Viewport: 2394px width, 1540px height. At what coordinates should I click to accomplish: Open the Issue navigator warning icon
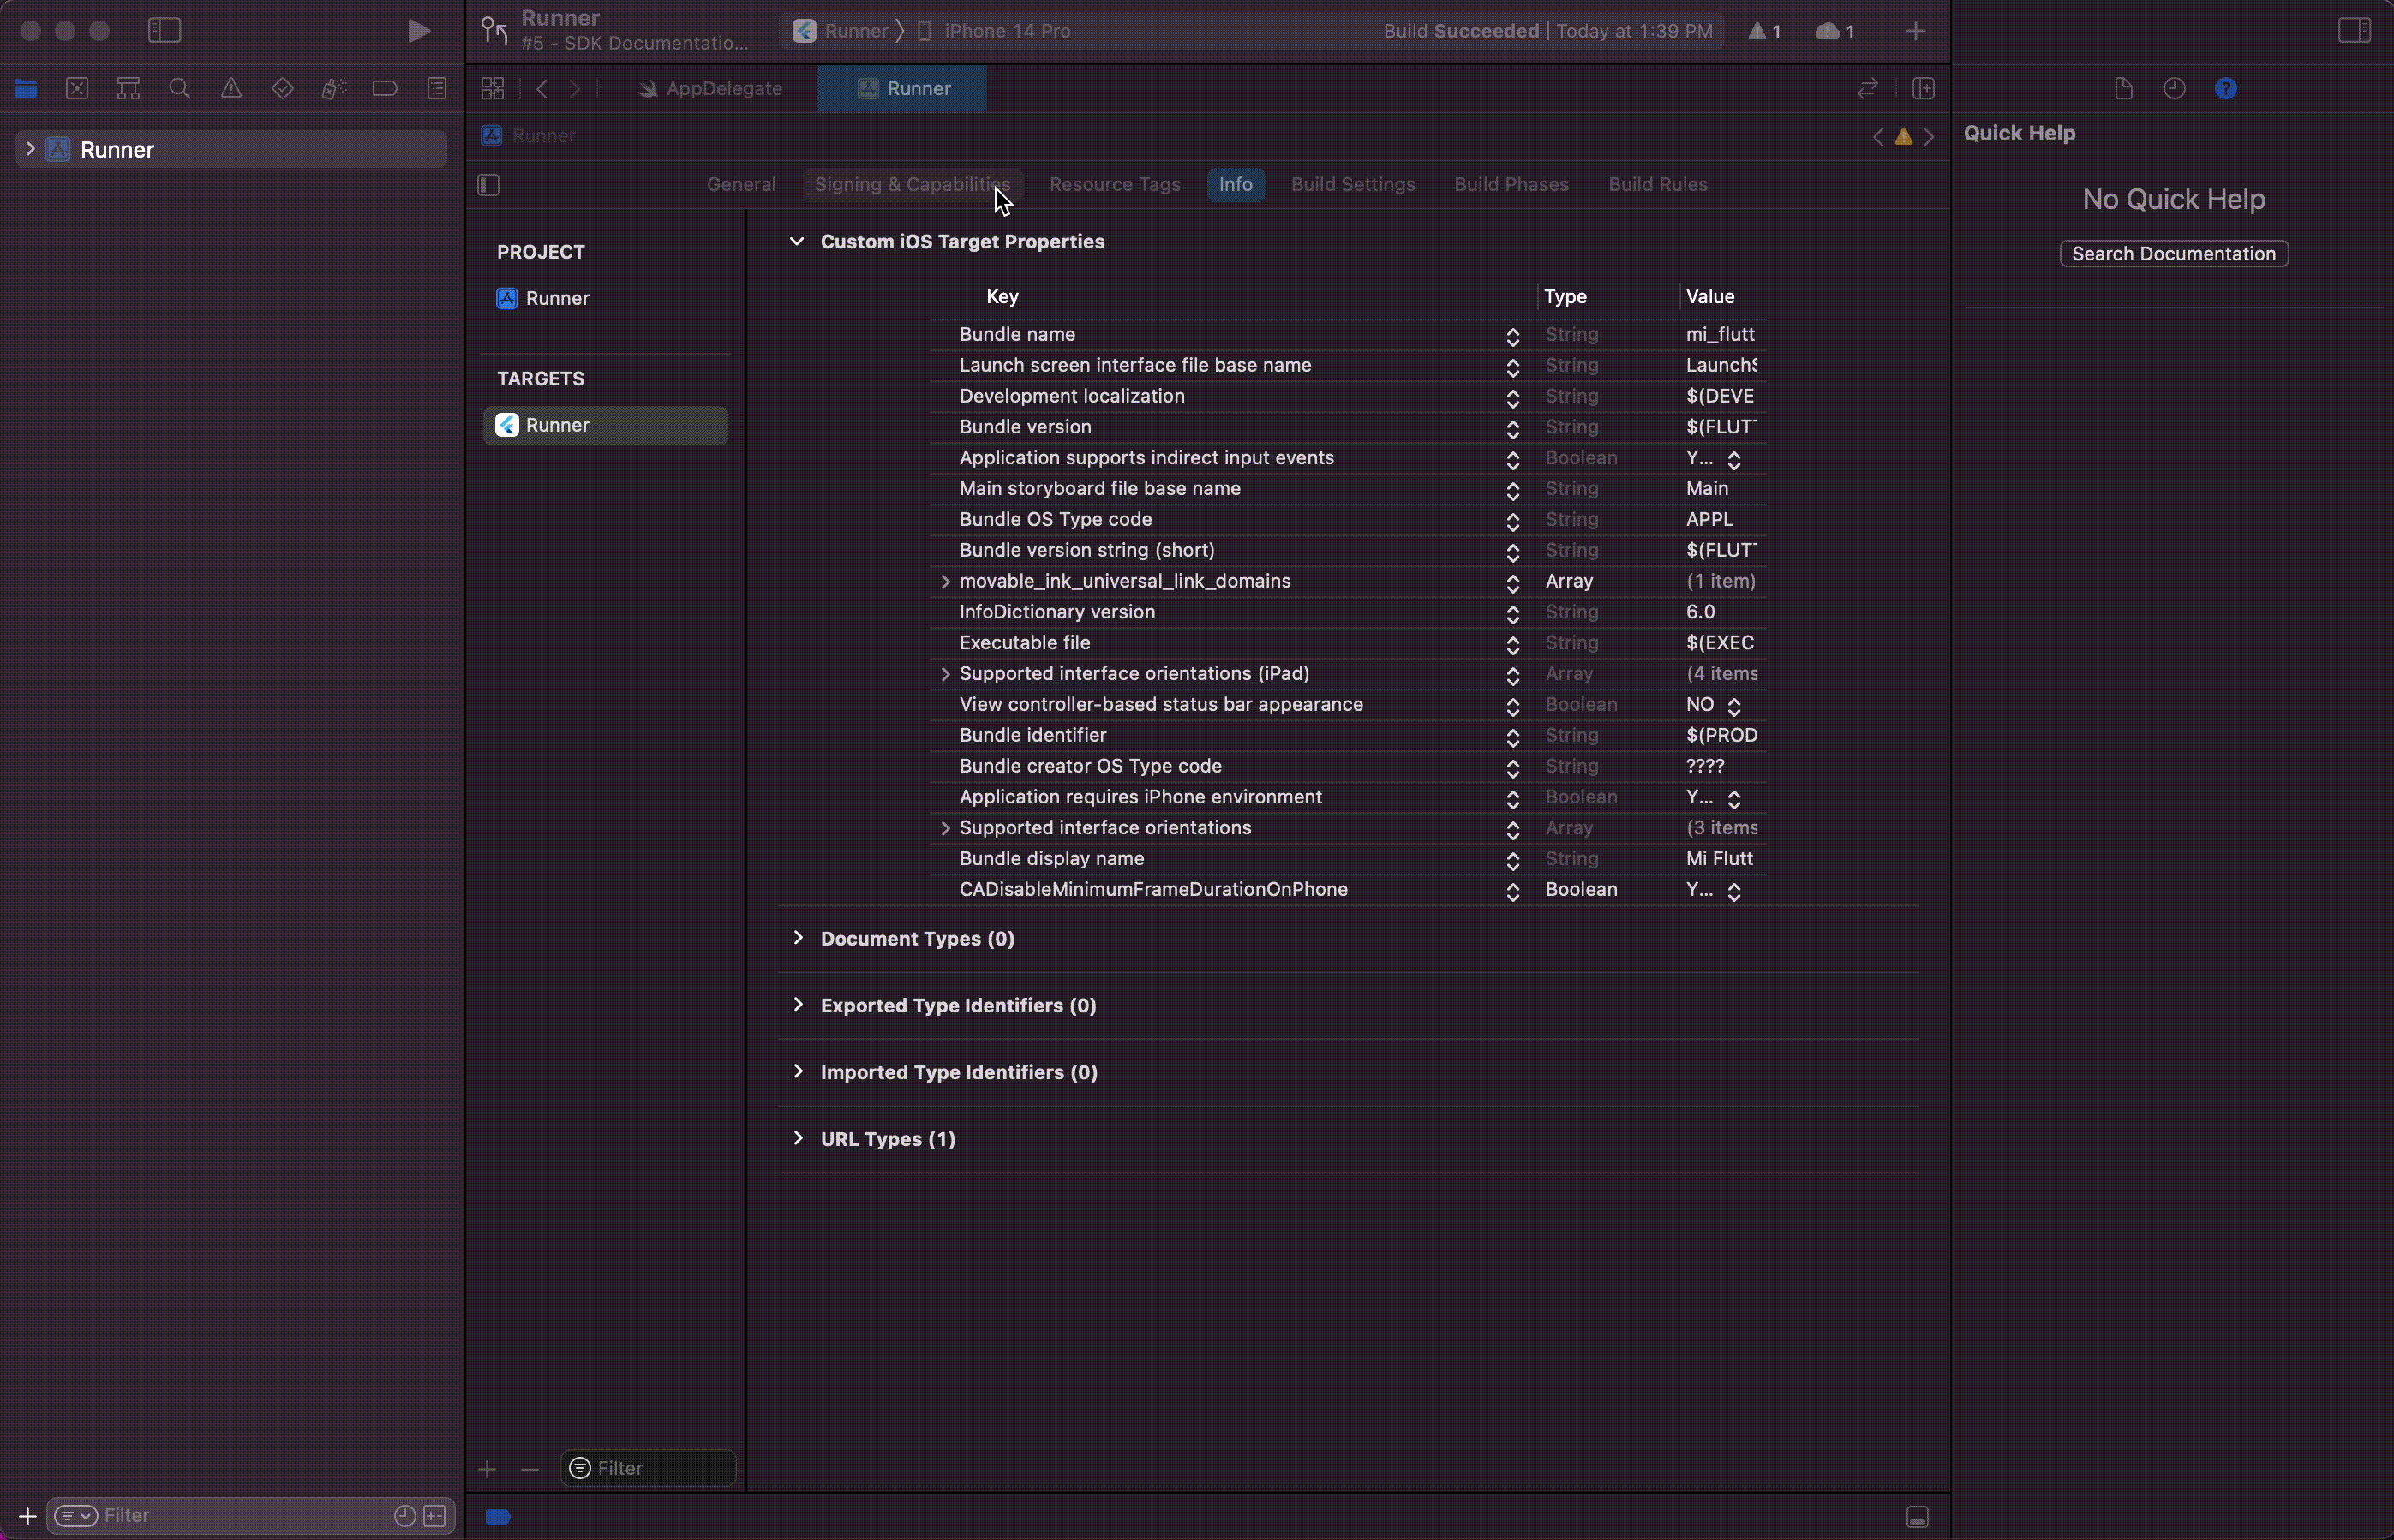[231, 89]
